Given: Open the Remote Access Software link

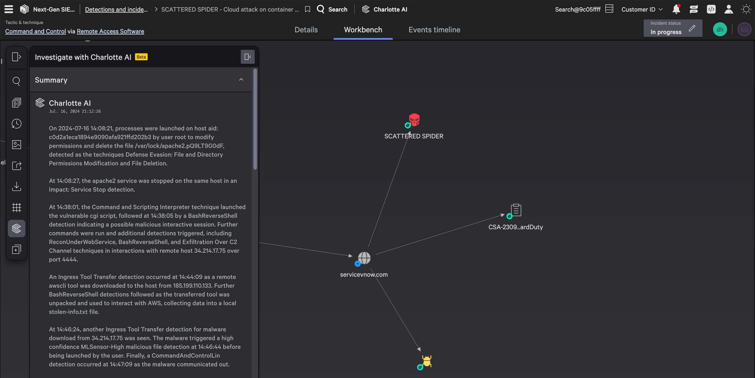Looking at the screenshot, I should click(x=110, y=31).
